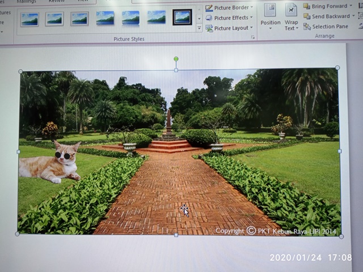Click the right-middle sizing handle of the picture
The width and height of the screenshot is (363, 272).
click(339, 151)
